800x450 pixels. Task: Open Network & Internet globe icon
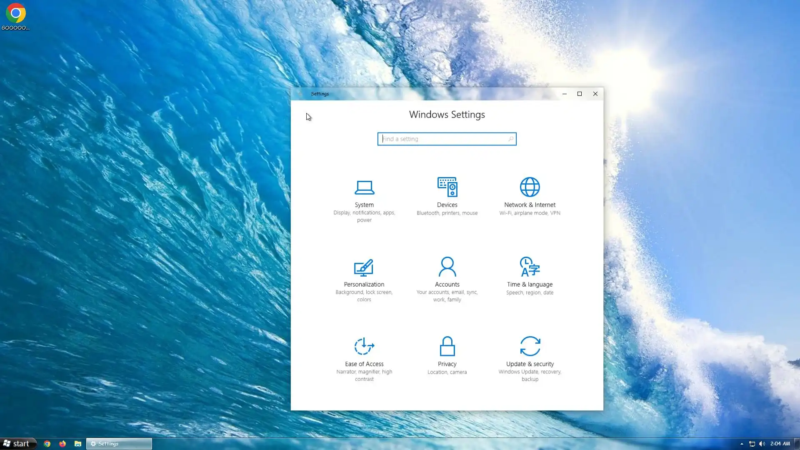(530, 187)
